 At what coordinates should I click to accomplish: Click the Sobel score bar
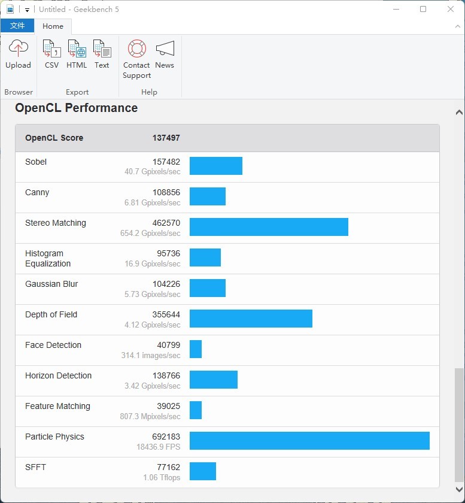click(x=216, y=166)
